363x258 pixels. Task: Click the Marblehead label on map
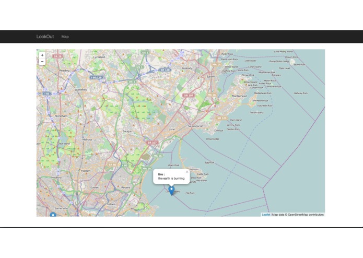[239, 96]
